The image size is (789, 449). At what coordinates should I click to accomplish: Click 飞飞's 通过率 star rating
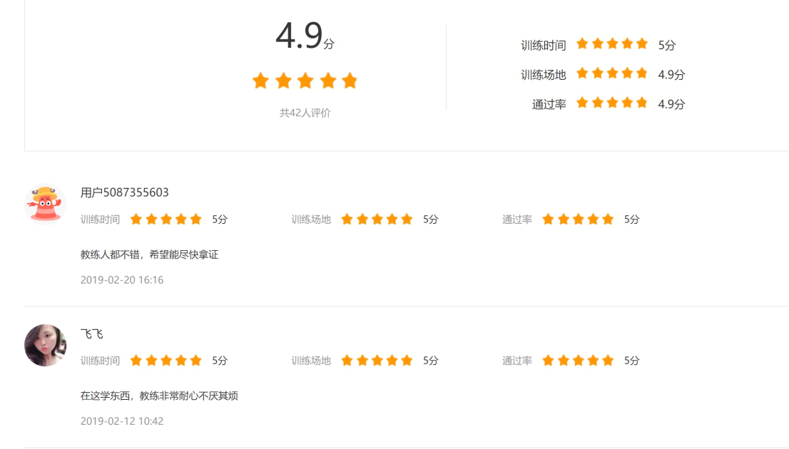[578, 361]
